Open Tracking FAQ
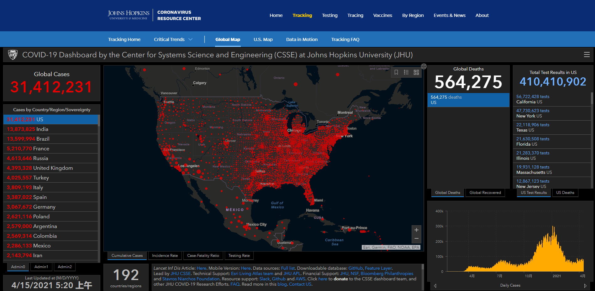Viewport: 595px width, 291px height. [x=345, y=39]
